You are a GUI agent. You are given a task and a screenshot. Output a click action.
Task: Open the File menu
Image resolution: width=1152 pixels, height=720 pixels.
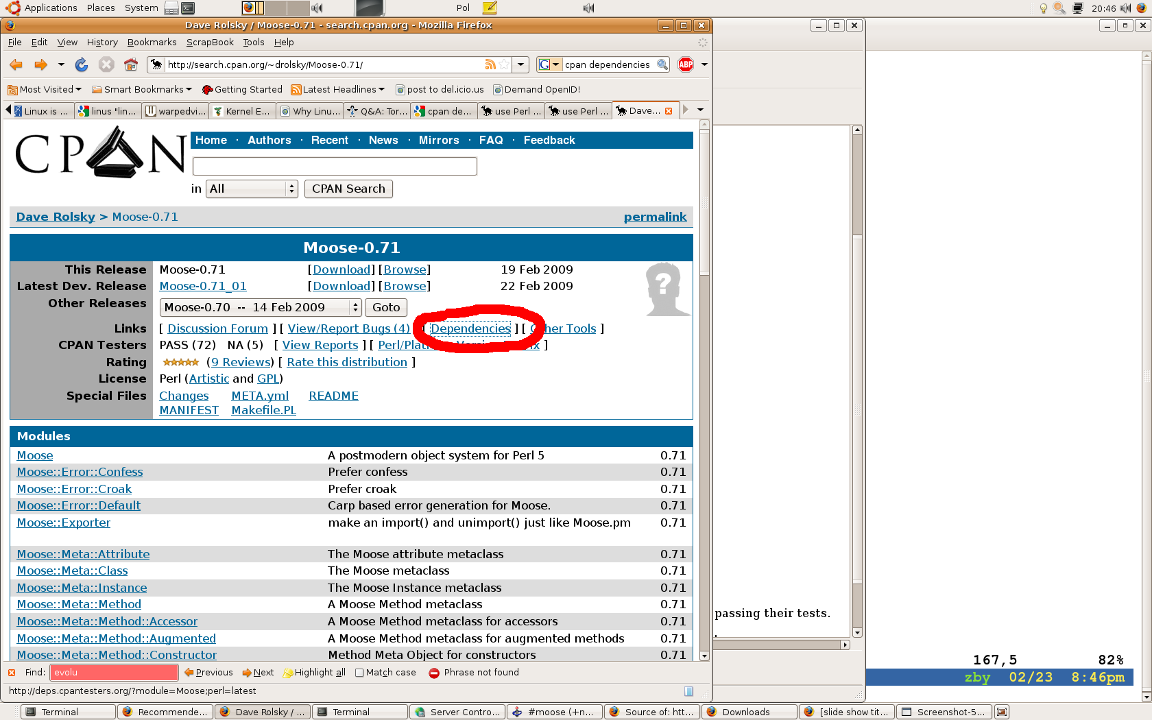tap(14, 42)
